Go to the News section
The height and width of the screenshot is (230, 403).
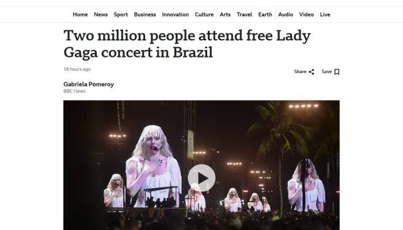coord(101,14)
